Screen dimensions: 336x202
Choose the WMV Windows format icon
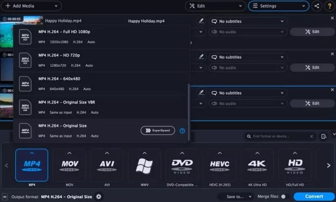click(x=144, y=165)
